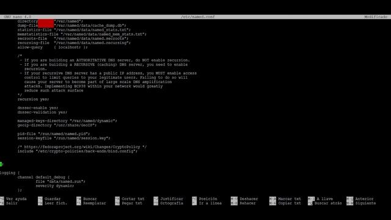Click the green text cursor block
391x220 pixels.
1,164
